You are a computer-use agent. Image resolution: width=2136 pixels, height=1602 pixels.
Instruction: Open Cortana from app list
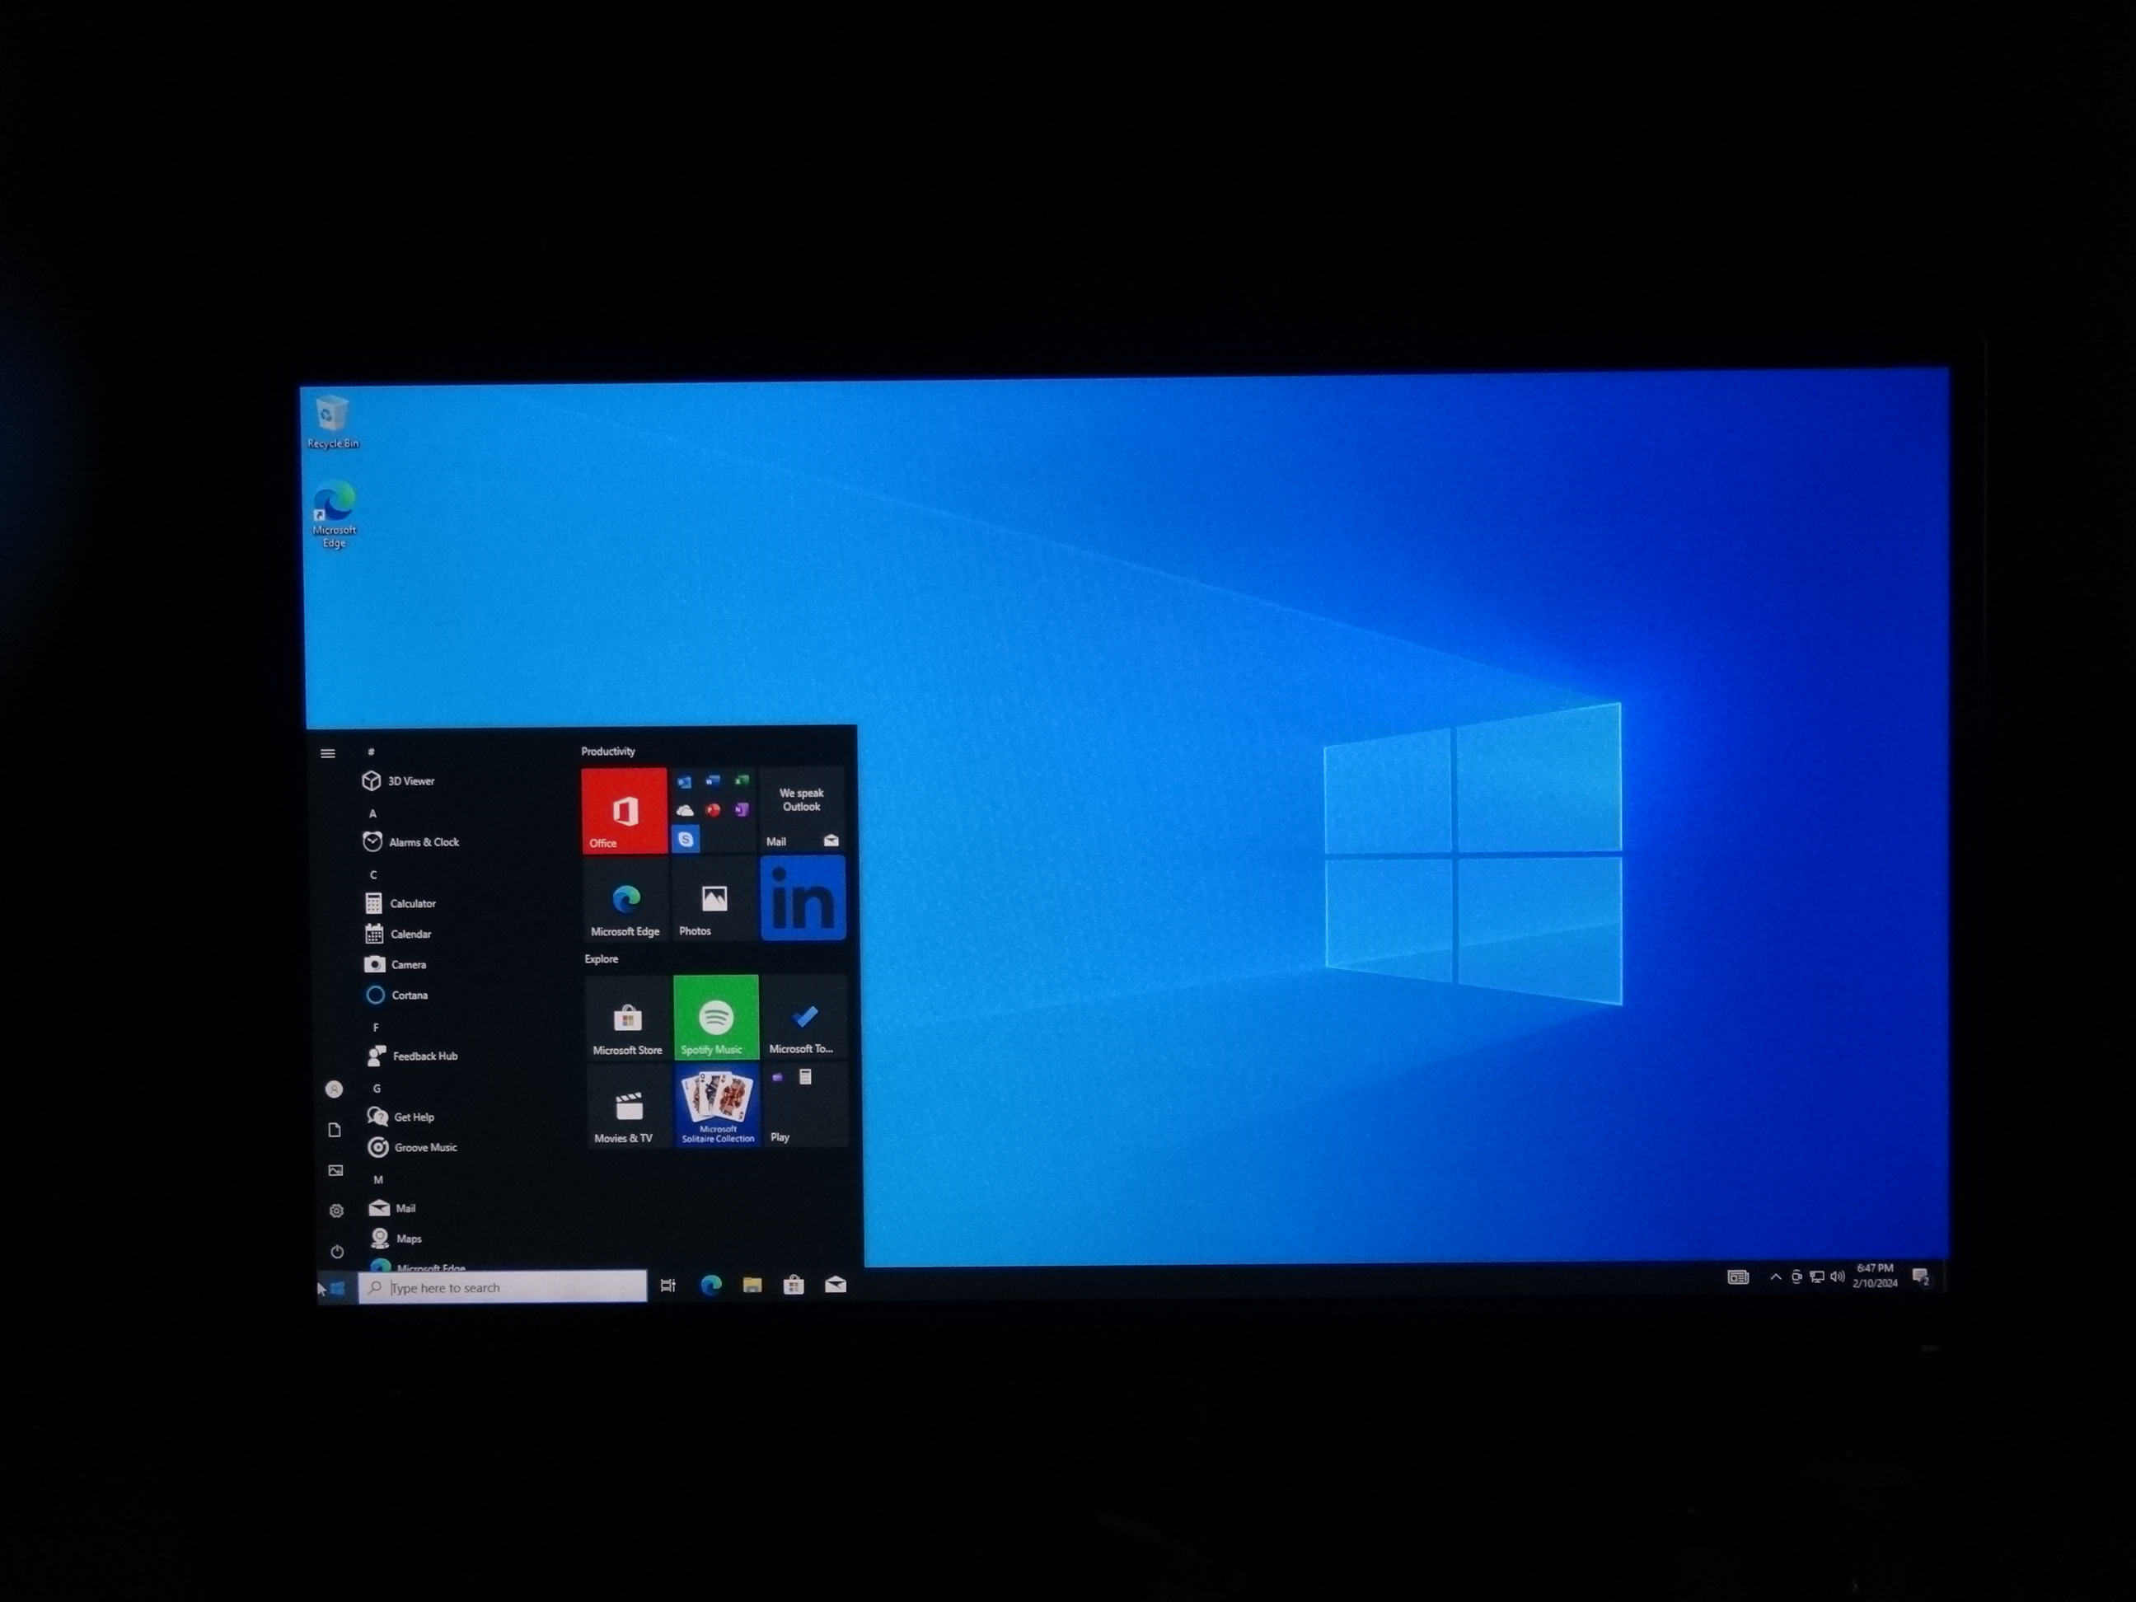pos(397,995)
